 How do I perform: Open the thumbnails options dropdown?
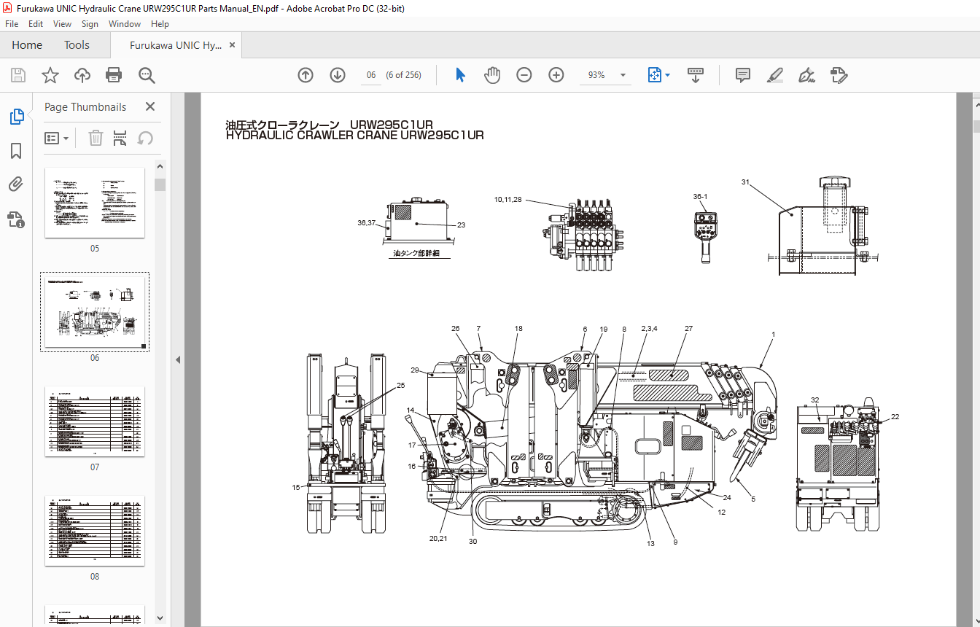click(x=56, y=138)
